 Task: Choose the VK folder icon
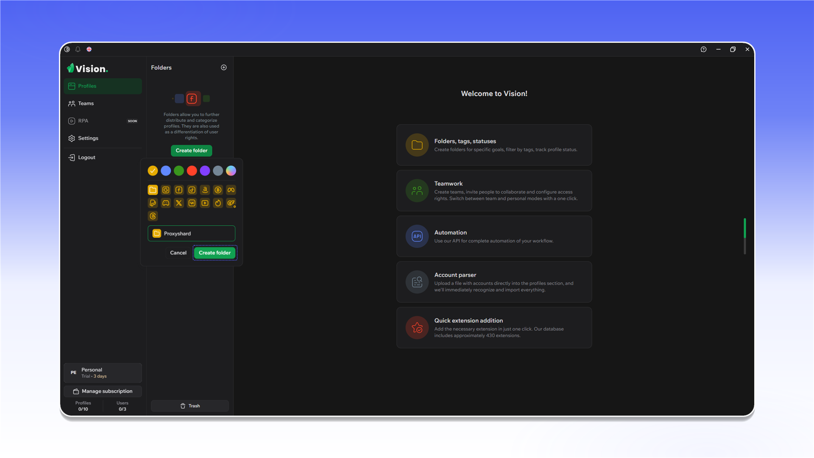click(192, 203)
